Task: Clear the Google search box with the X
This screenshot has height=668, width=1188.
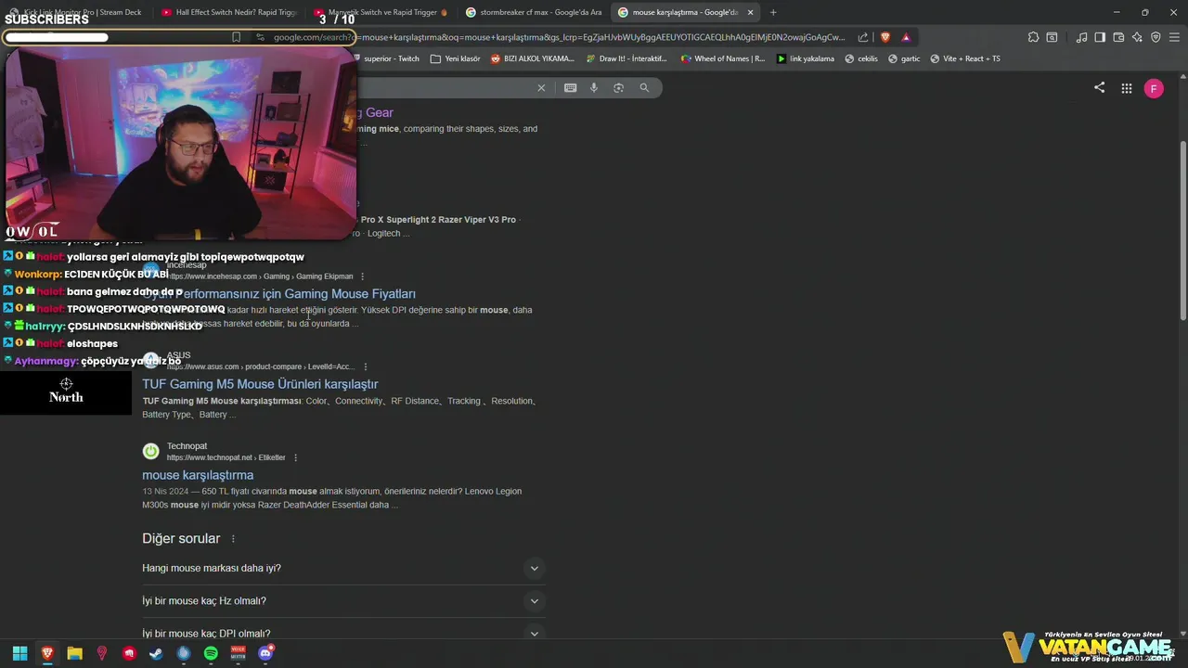Action: (541, 88)
